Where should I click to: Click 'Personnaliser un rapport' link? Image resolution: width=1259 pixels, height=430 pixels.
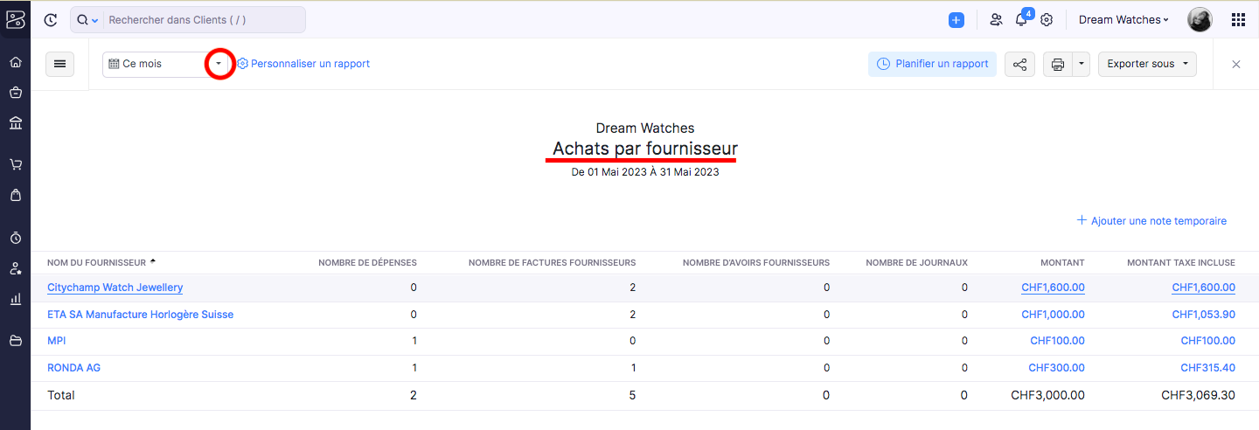pos(303,64)
